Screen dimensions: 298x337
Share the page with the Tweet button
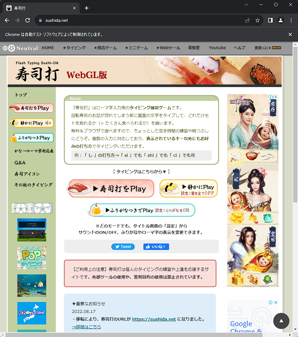point(123,247)
